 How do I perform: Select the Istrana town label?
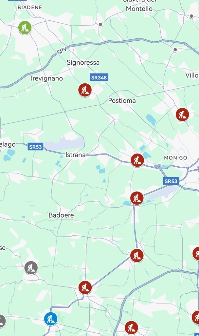[x=76, y=155]
